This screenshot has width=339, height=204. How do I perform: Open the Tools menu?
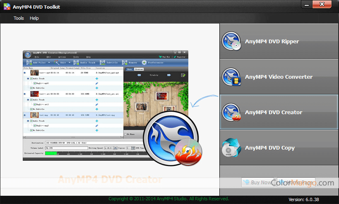(x=19, y=18)
